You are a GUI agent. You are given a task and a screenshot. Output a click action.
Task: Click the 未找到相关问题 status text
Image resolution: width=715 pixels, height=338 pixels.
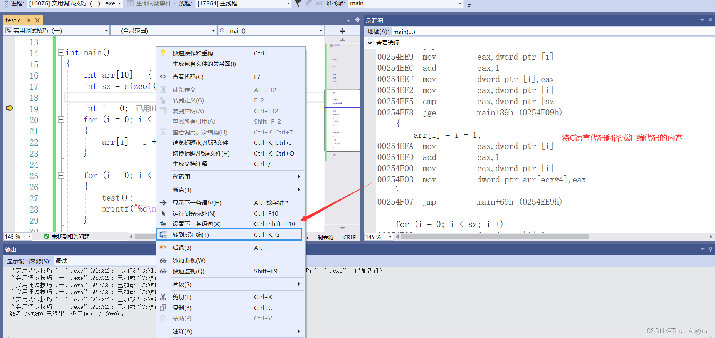(71, 236)
